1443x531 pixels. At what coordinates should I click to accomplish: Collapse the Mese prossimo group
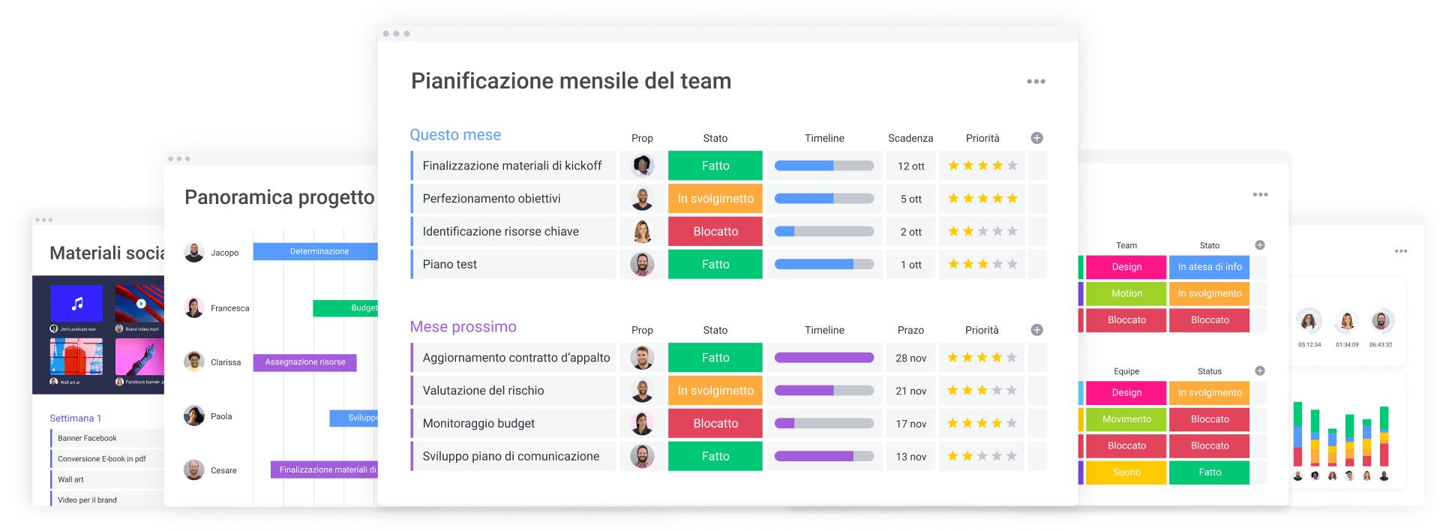(463, 327)
